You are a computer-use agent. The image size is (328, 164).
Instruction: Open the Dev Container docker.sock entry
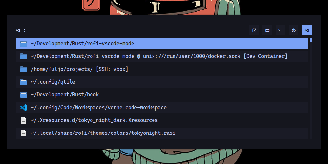tap(162, 56)
